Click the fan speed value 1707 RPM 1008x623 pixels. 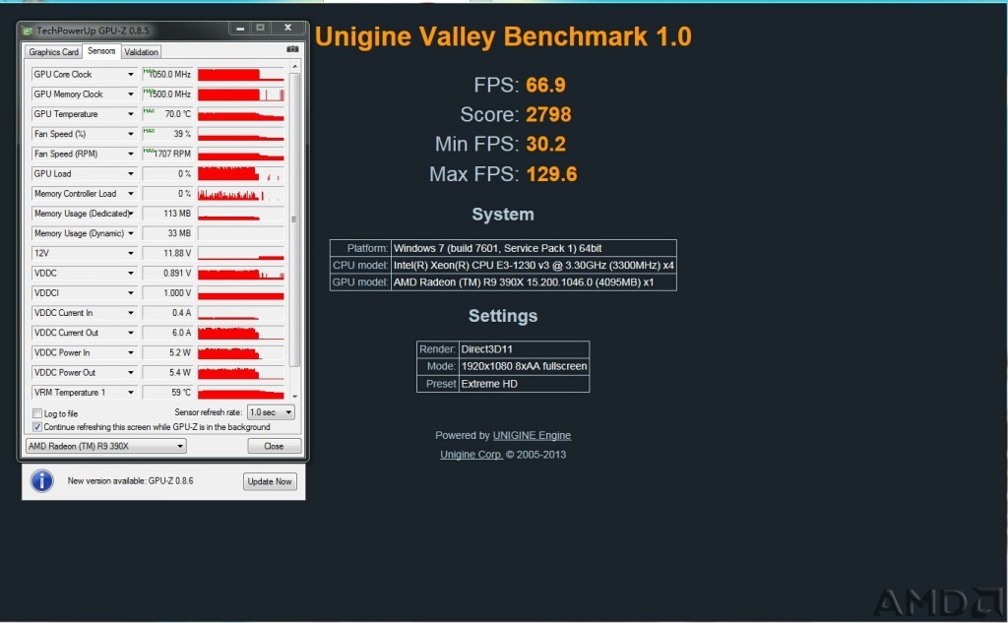point(167,155)
